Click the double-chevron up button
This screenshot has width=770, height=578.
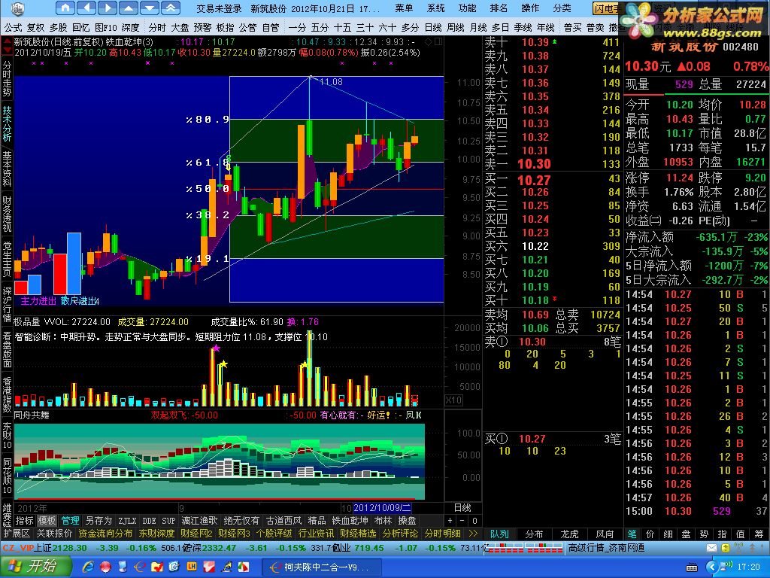click(170, 8)
